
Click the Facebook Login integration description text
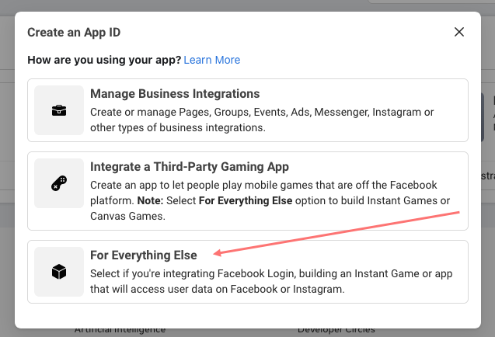click(x=271, y=273)
